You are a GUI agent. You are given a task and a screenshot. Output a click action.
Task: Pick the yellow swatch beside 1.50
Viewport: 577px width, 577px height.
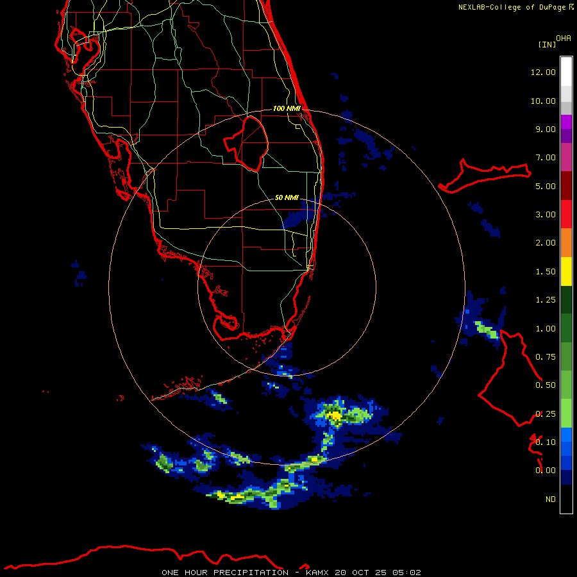(x=566, y=272)
